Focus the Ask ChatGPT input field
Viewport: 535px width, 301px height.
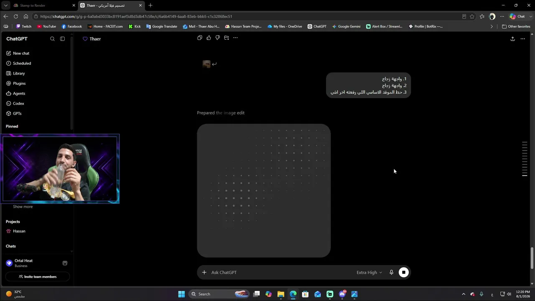pyautogui.click(x=280, y=273)
